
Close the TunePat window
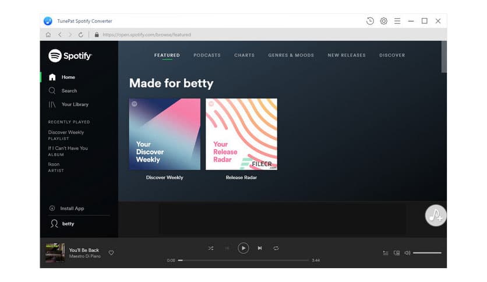pos(438,21)
